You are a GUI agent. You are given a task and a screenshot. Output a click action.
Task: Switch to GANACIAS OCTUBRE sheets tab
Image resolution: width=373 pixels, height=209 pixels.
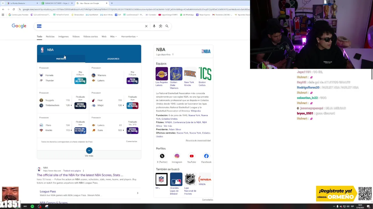(57, 3)
